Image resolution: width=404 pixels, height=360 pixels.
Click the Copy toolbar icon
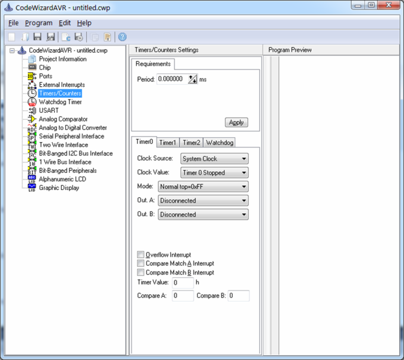[95, 37]
